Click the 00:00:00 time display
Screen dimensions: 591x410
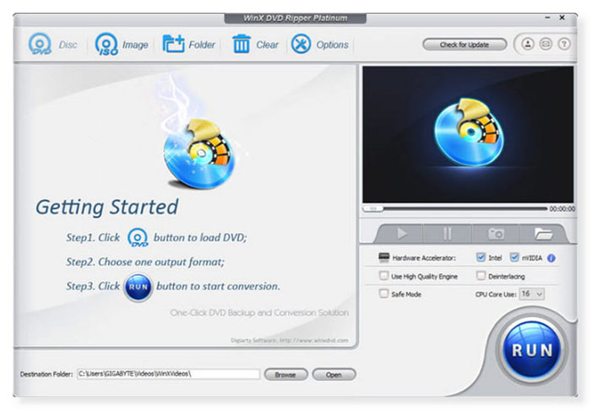[562, 208]
